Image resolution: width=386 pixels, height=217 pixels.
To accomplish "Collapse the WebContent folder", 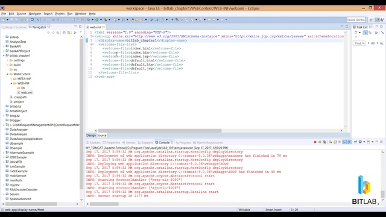I will pyautogui.click(x=7, y=74).
